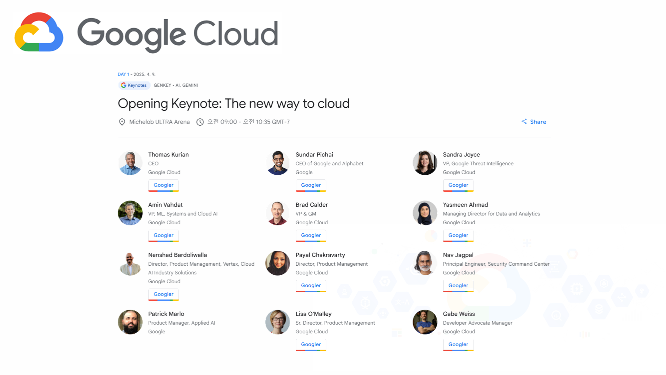Click the name Amin Vahdat
666x375 pixels.
pyautogui.click(x=166, y=205)
